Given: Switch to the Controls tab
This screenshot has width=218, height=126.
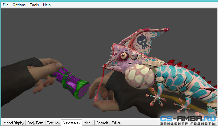Looking at the screenshot, I should click(102, 123).
